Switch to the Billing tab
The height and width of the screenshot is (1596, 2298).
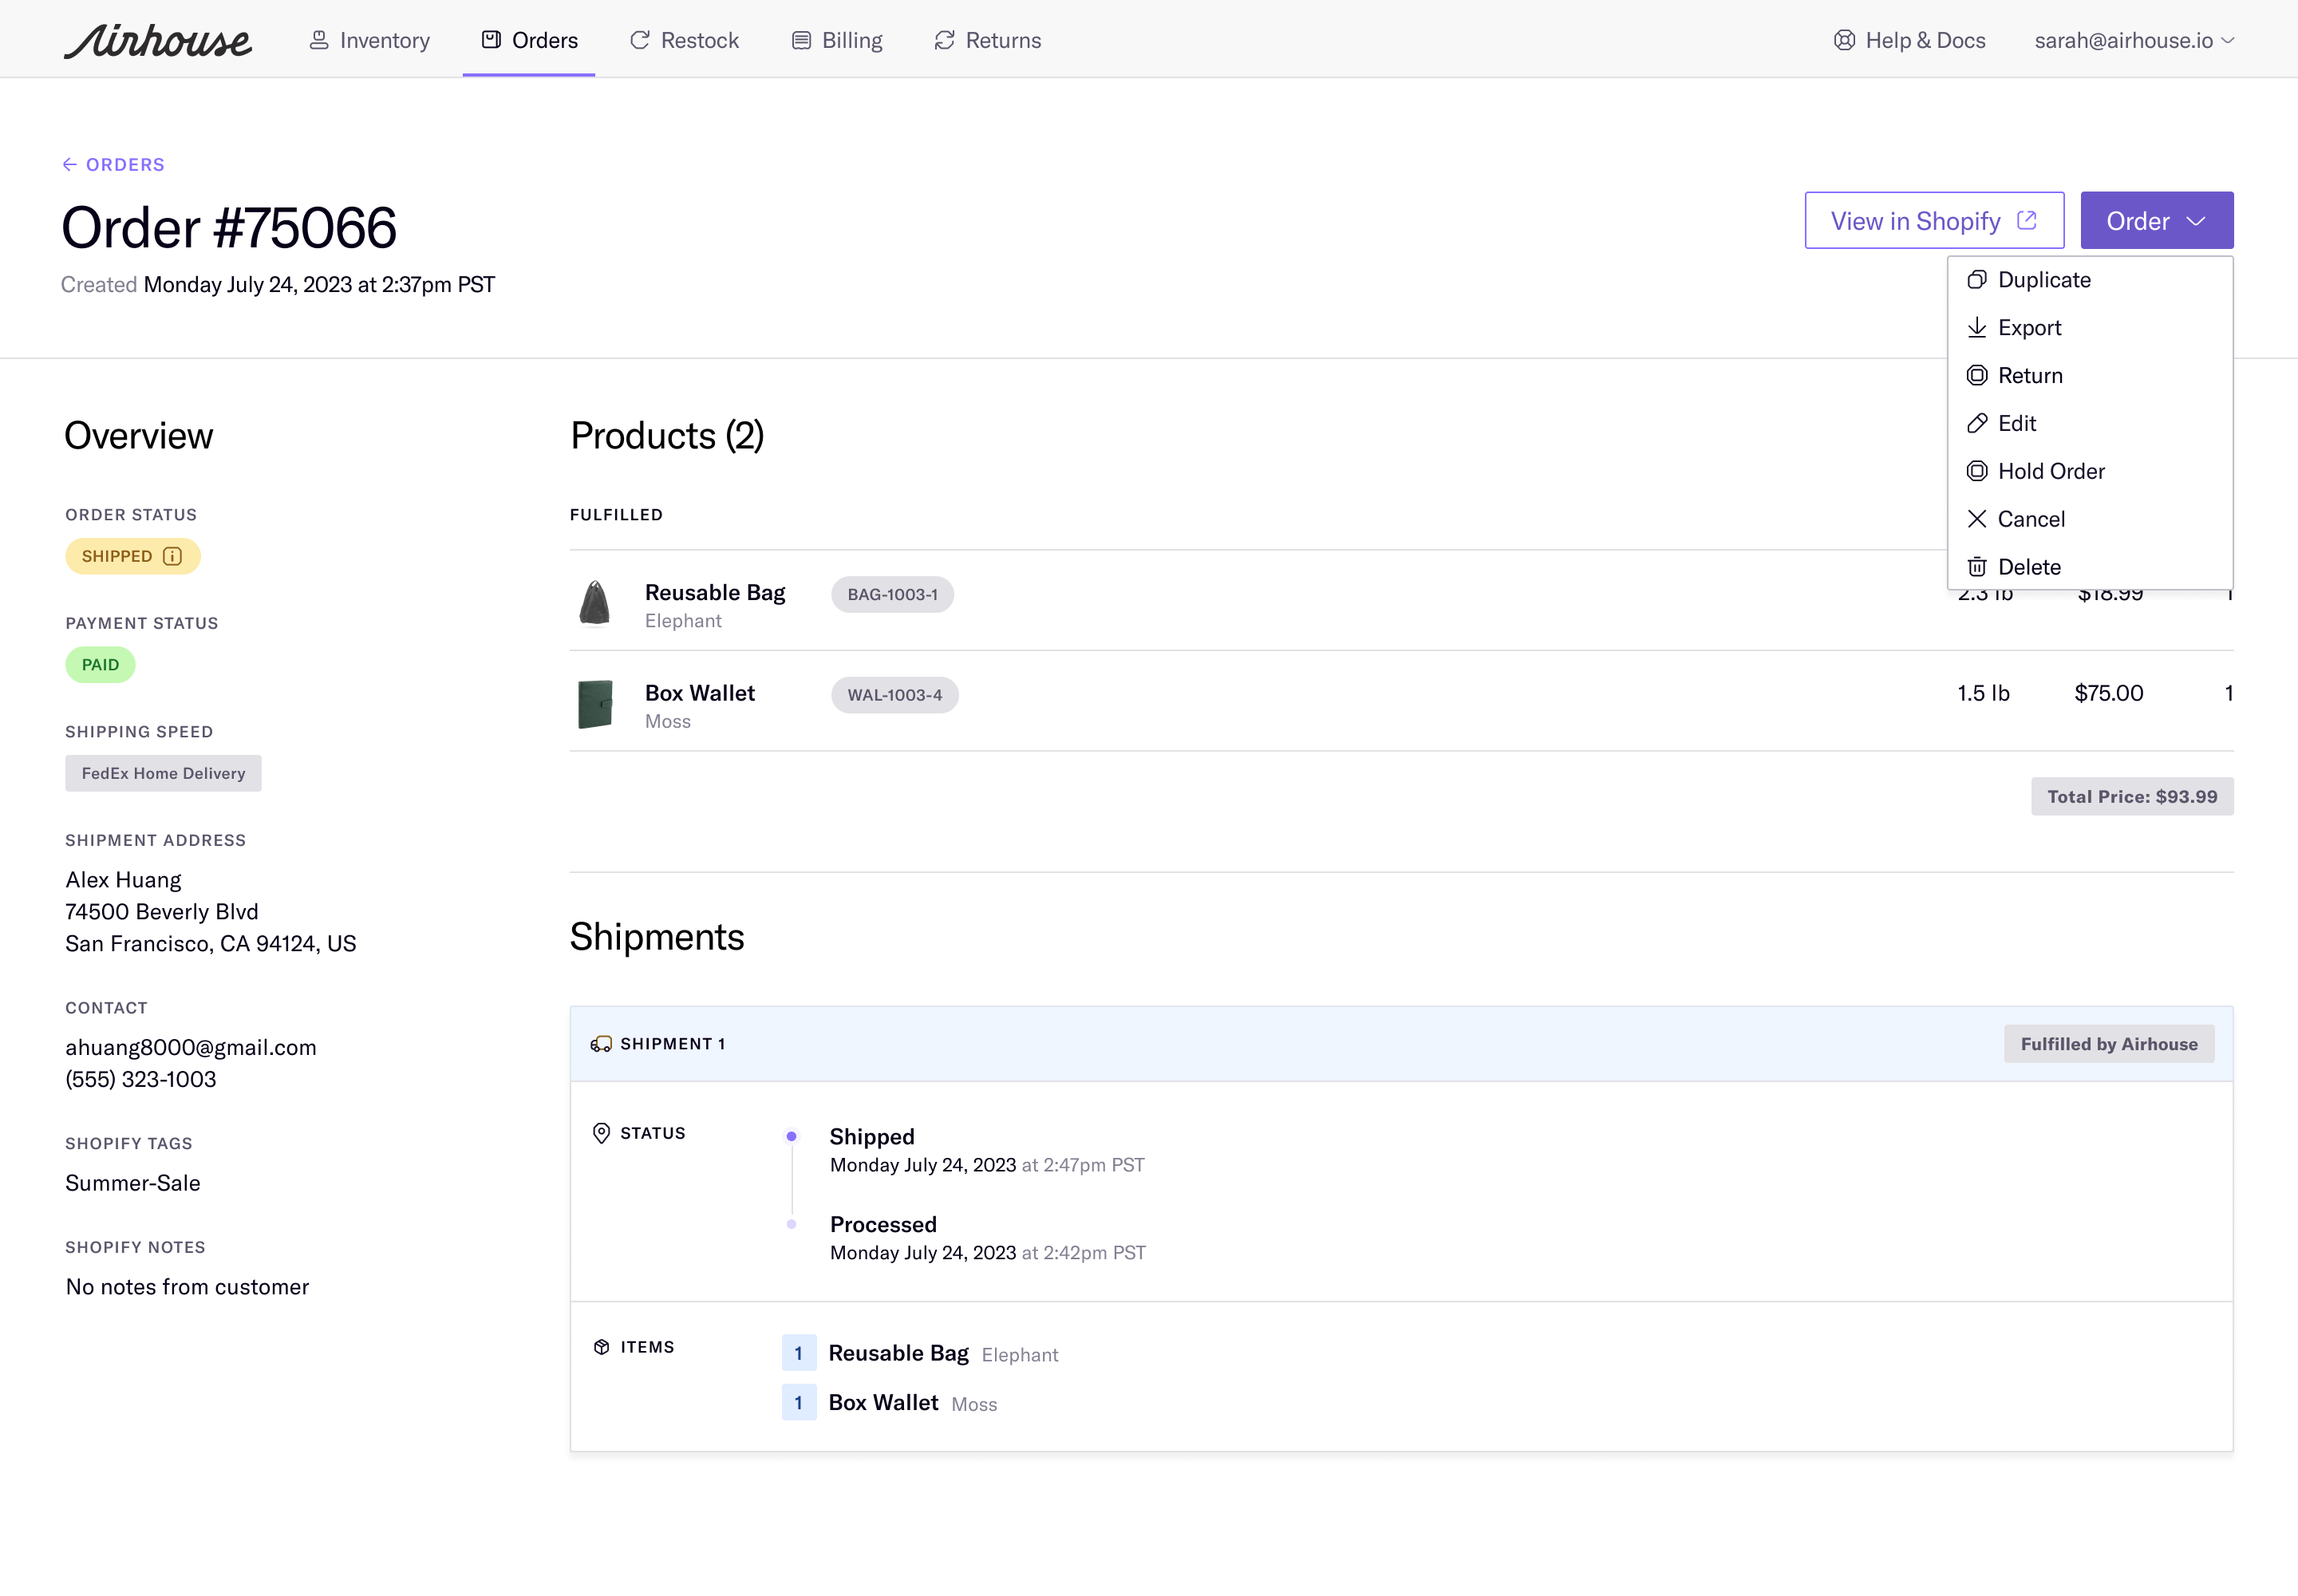(837, 40)
